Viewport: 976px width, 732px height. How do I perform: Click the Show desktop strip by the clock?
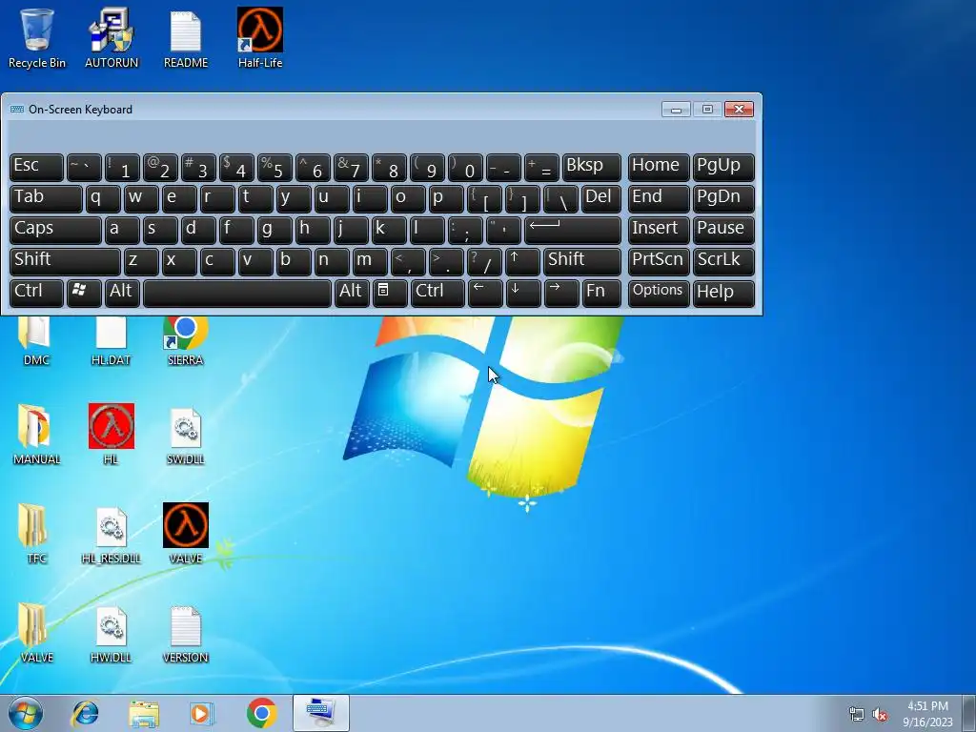tap(970, 713)
